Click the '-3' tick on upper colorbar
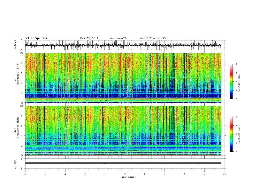253x195 pixels. (x=235, y=64)
